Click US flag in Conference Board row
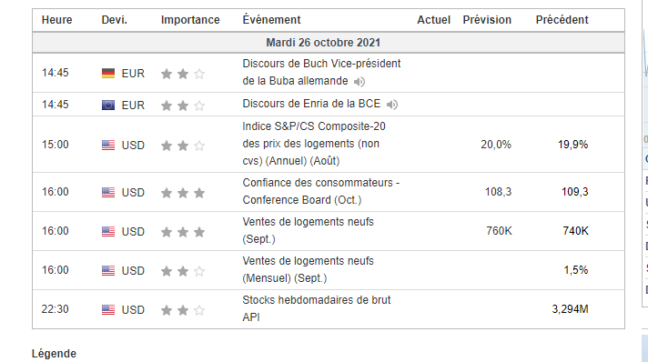 [x=108, y=193]
